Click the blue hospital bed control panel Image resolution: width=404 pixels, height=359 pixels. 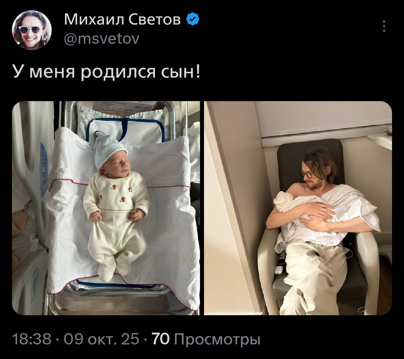(44, 169)
